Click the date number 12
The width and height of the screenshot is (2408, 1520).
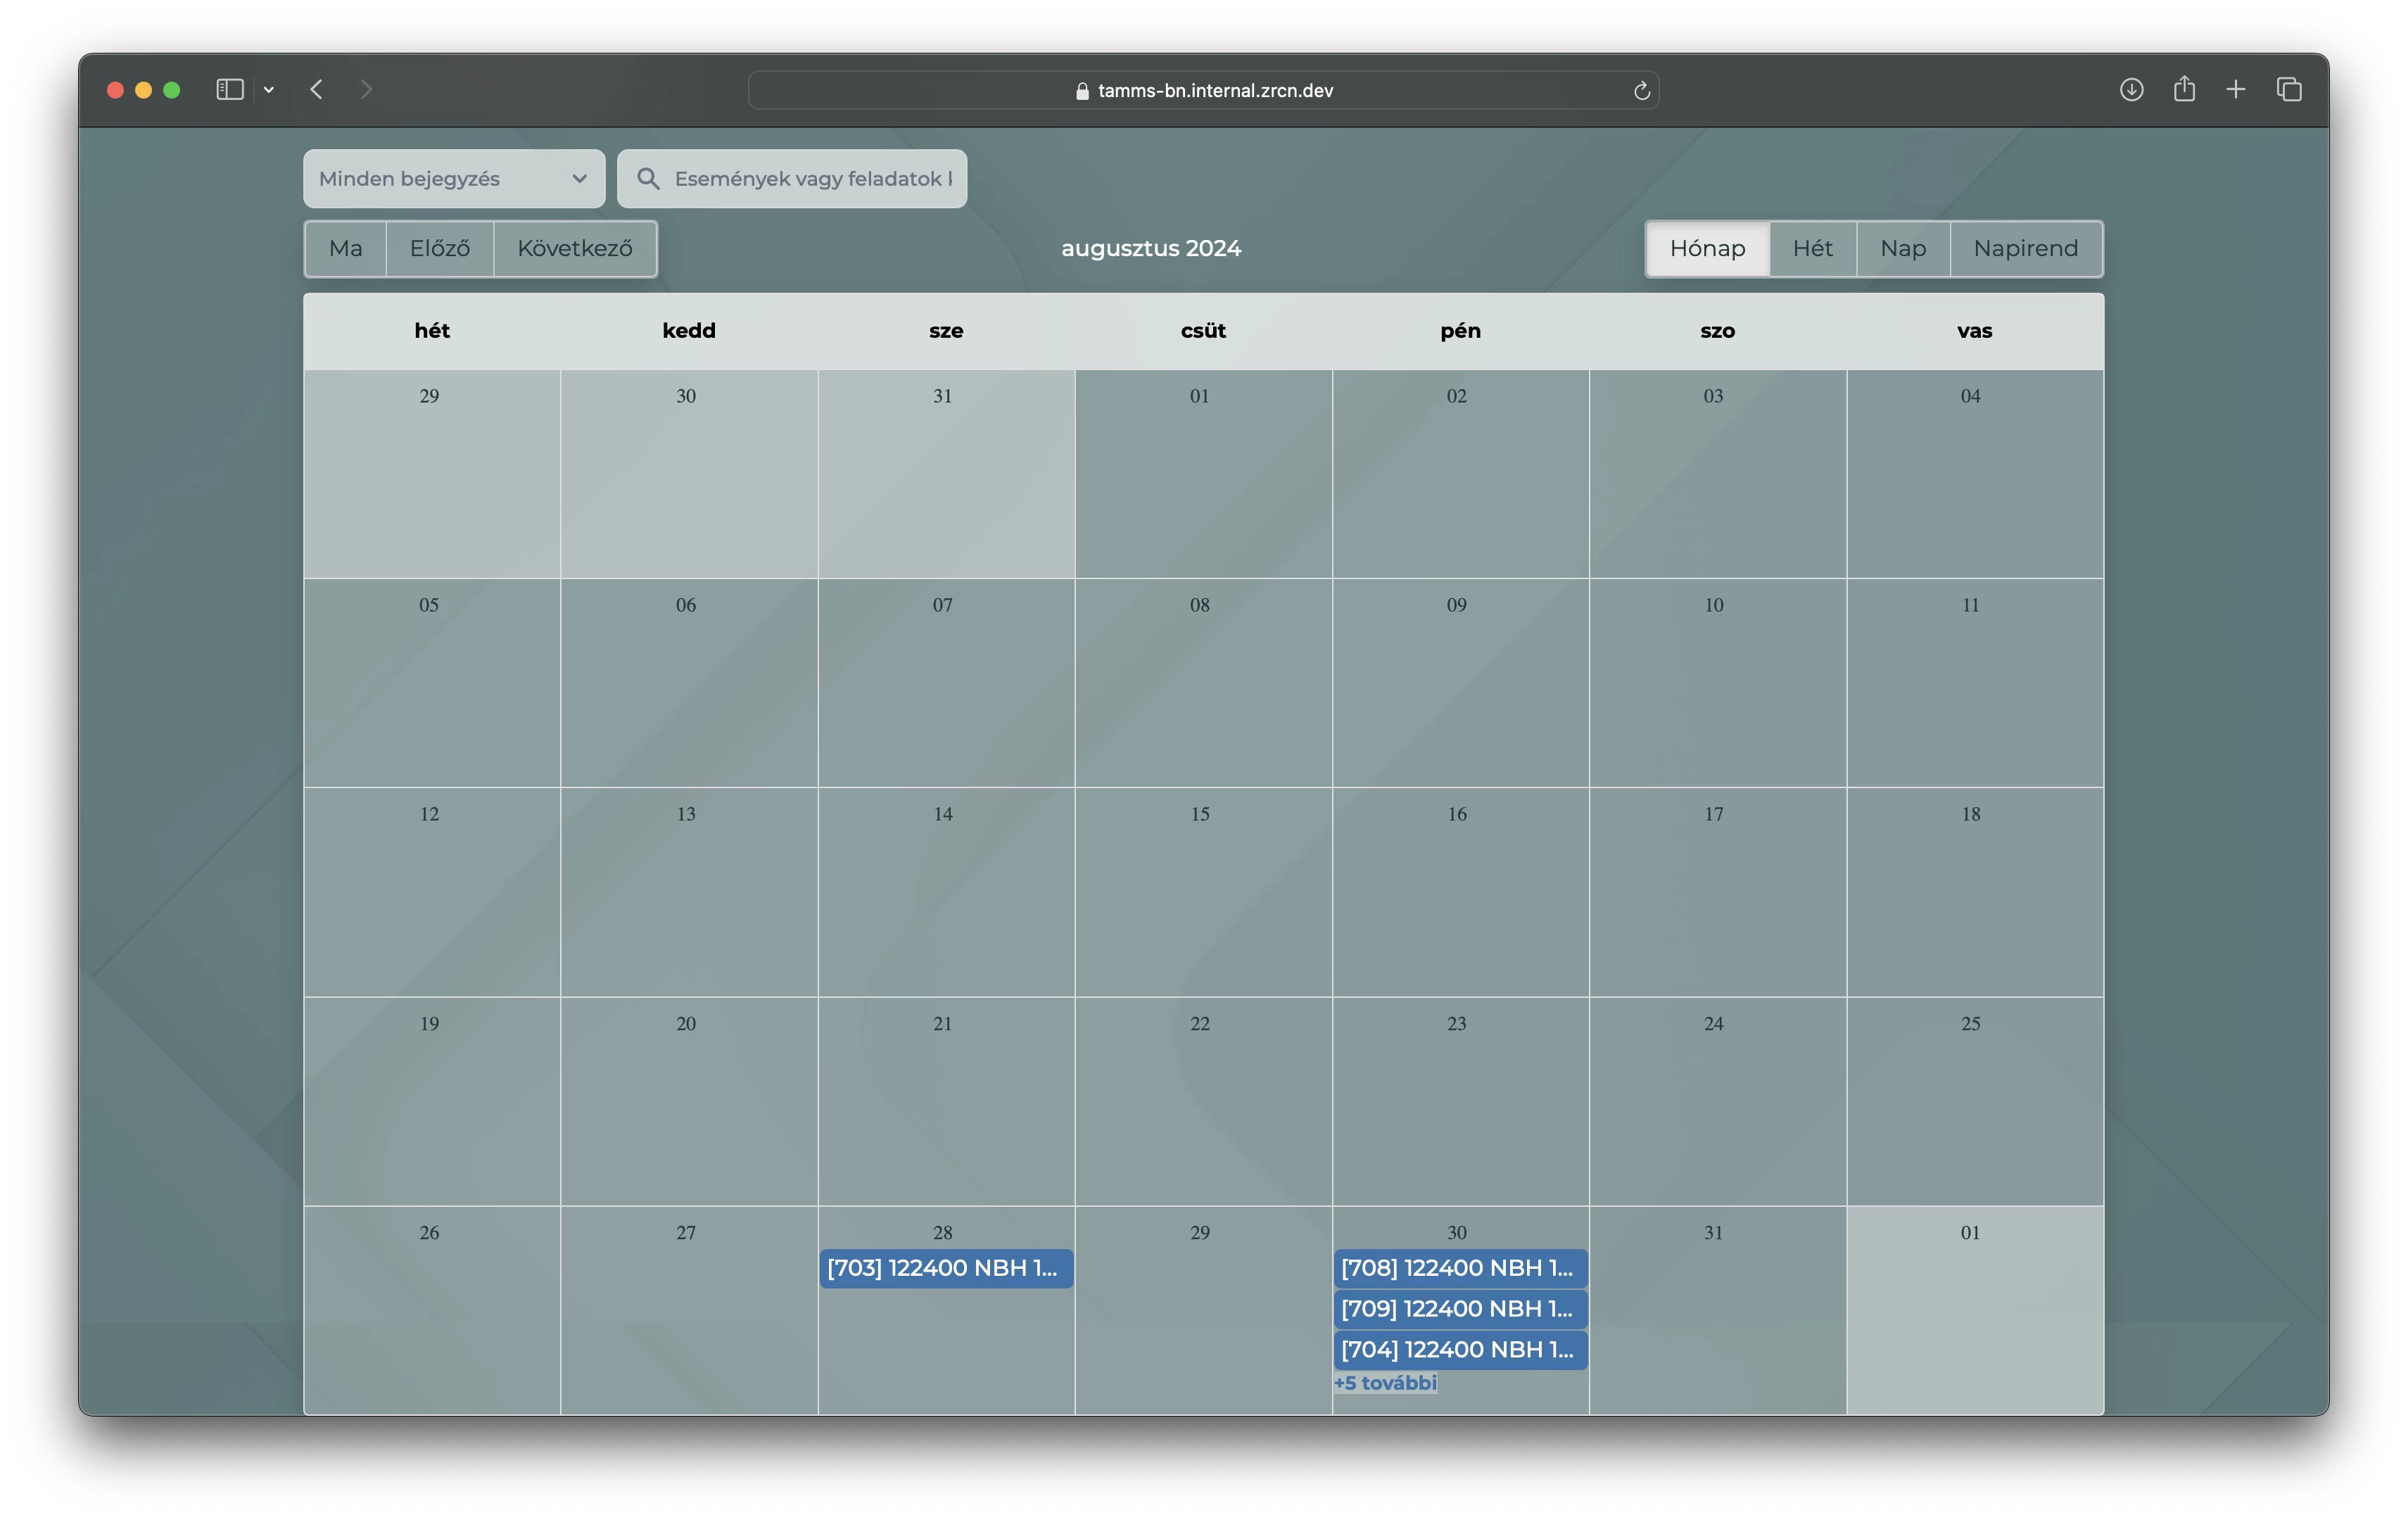pyautogui.click(x=429, y=814)
